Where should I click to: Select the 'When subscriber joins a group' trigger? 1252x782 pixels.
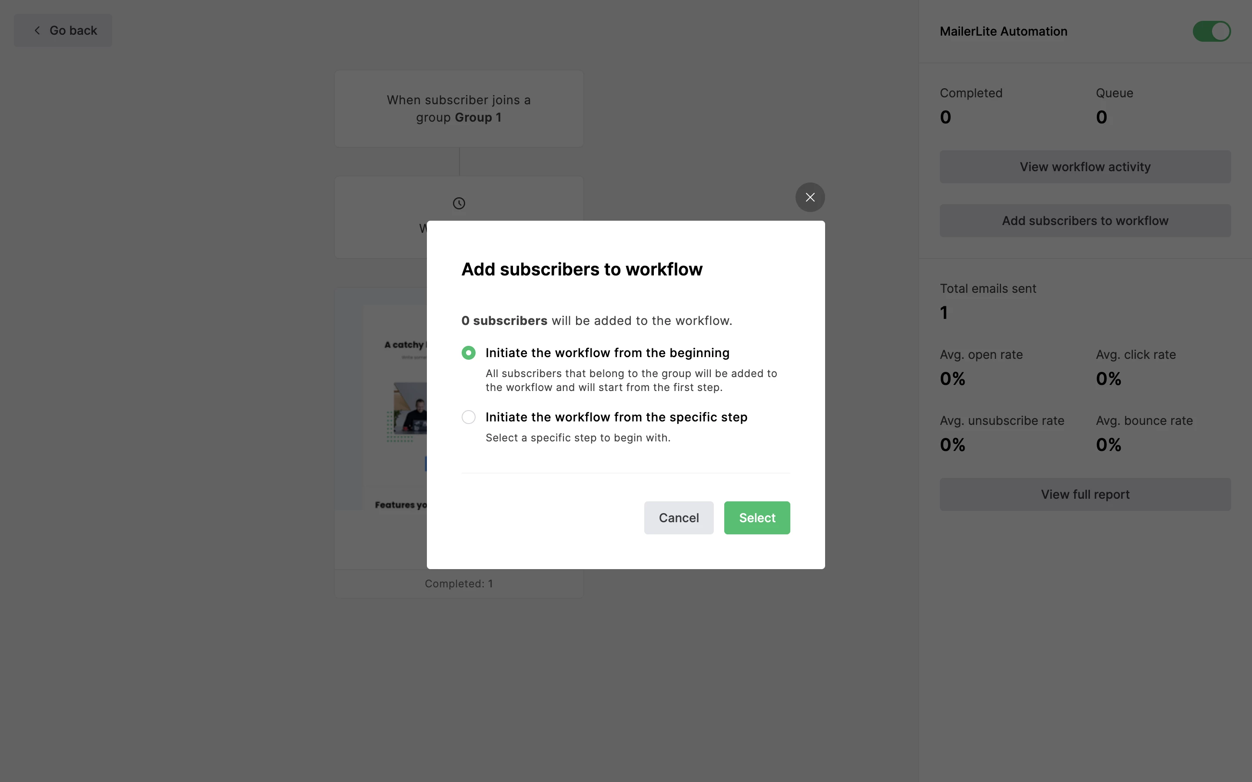(458, 109)
